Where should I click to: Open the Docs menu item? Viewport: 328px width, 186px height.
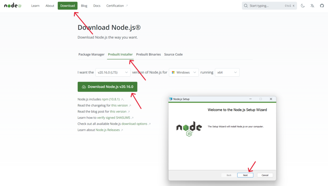[97, 6]
